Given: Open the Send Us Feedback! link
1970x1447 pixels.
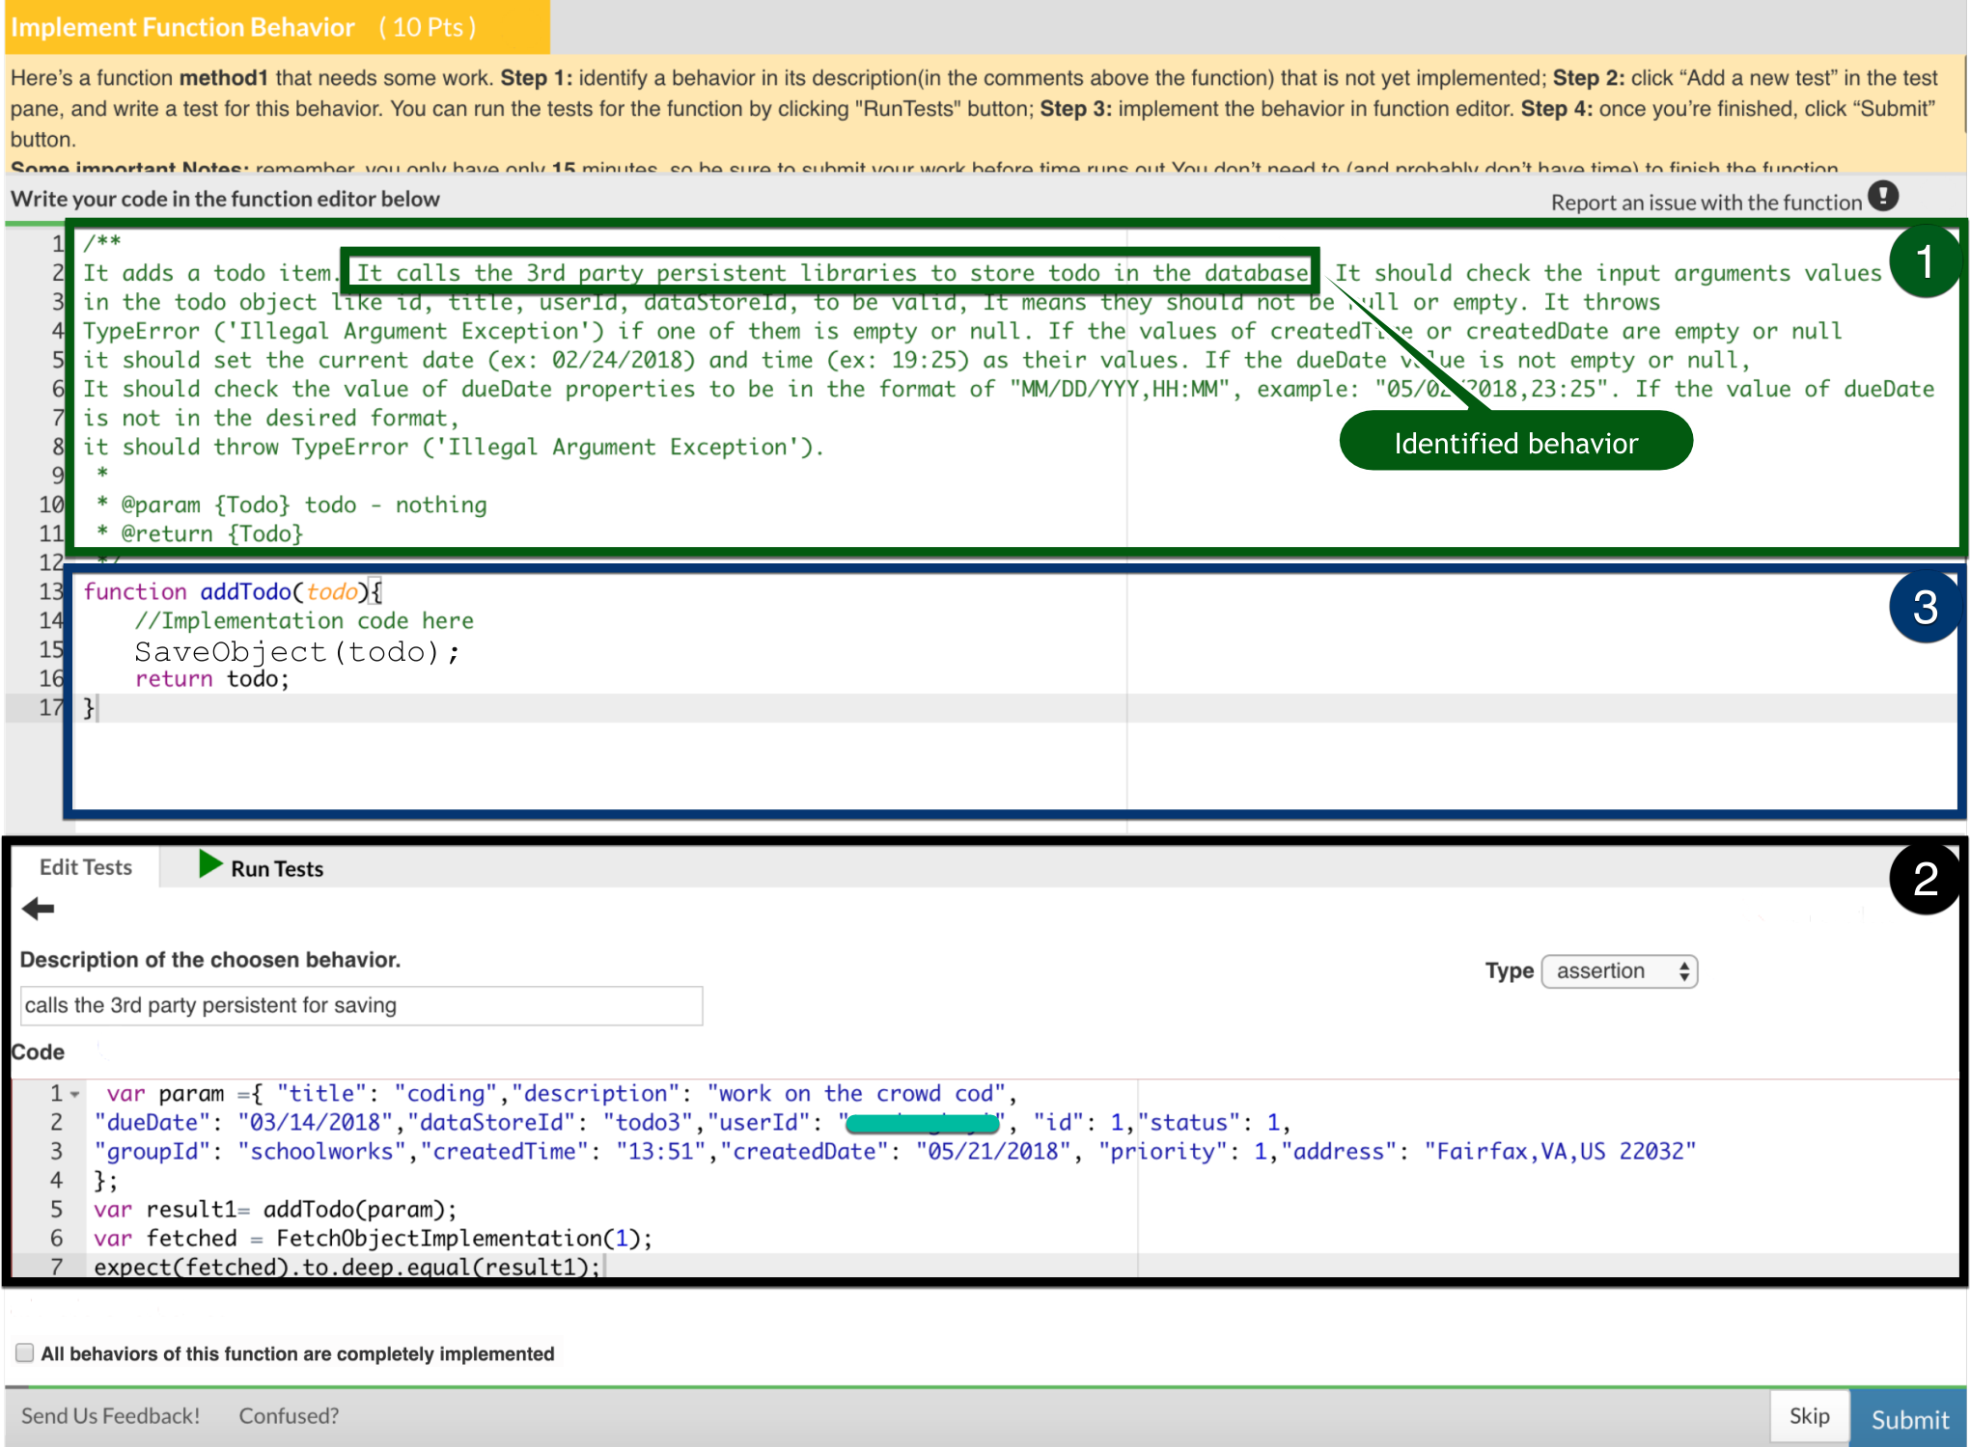Looking at the screenshot, I should coord(111,1416).
